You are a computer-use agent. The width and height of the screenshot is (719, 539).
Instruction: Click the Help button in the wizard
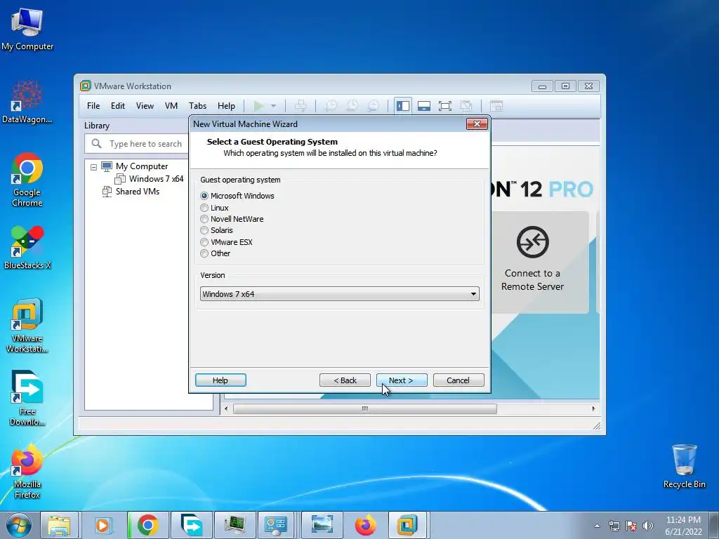tap(220, 380)
